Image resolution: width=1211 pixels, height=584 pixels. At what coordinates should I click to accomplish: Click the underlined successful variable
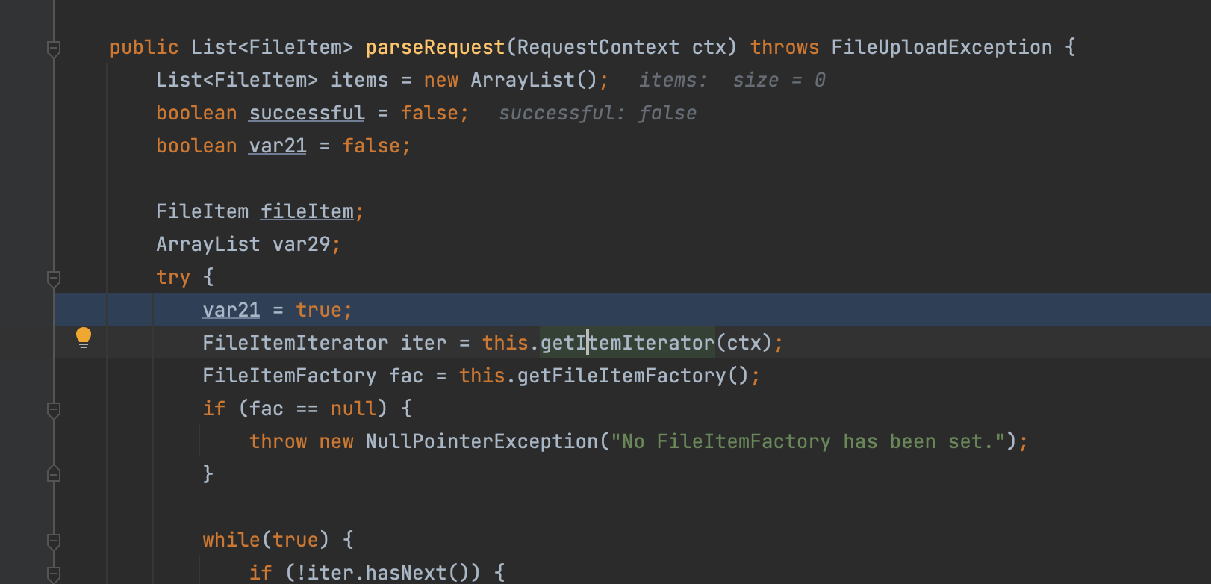(307, 113)
